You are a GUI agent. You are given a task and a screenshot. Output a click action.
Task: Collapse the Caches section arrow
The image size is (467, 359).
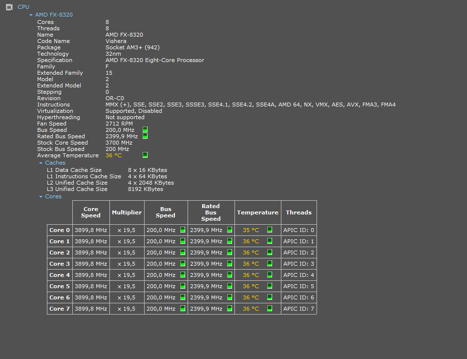(41, 163)
